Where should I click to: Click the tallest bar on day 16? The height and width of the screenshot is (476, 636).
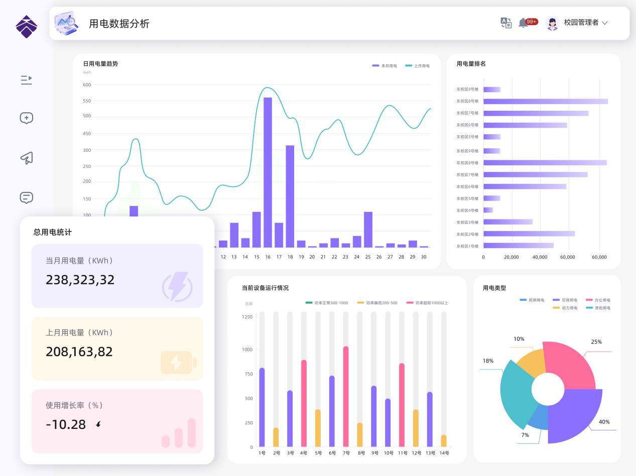tap(268, 172)
